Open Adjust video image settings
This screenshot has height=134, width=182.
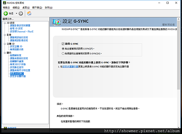coord(19,41)
